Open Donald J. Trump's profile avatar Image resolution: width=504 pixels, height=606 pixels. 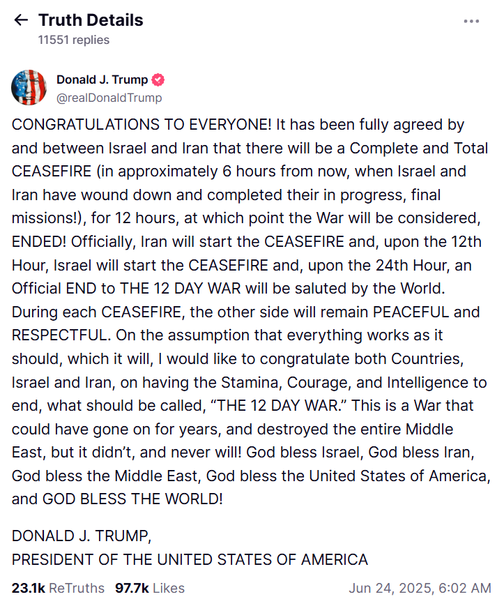(29, 88)
